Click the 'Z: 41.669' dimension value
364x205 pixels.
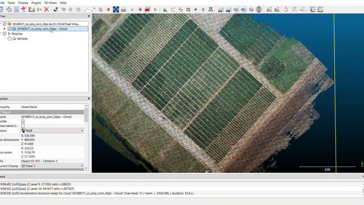pyautogui.click(x=27, y=144)
